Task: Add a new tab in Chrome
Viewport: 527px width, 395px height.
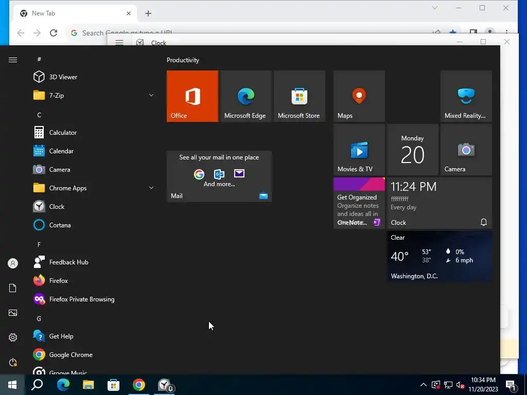Action: [x=148, y=13]
